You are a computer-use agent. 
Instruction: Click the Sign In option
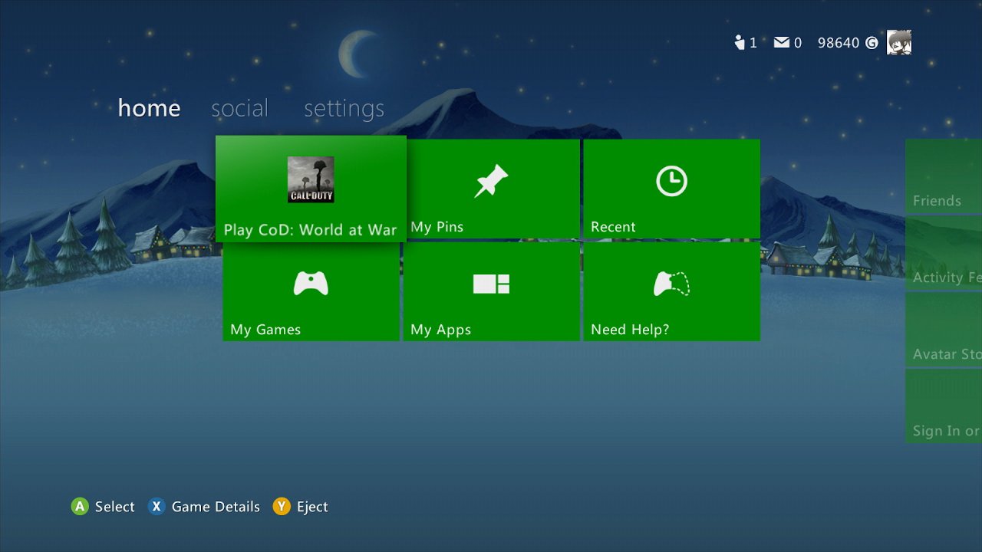pyautogui.click(x=945, y=406)
